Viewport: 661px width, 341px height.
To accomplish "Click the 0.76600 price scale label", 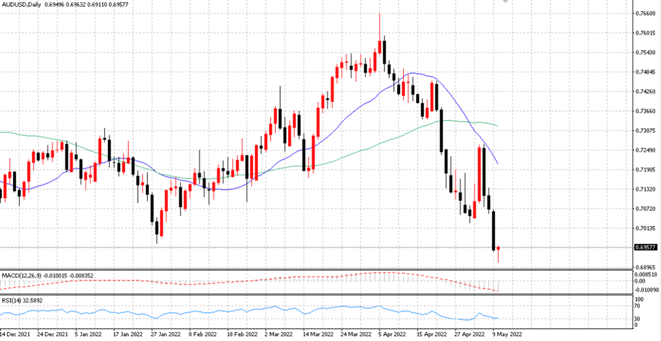I will 645,13.
